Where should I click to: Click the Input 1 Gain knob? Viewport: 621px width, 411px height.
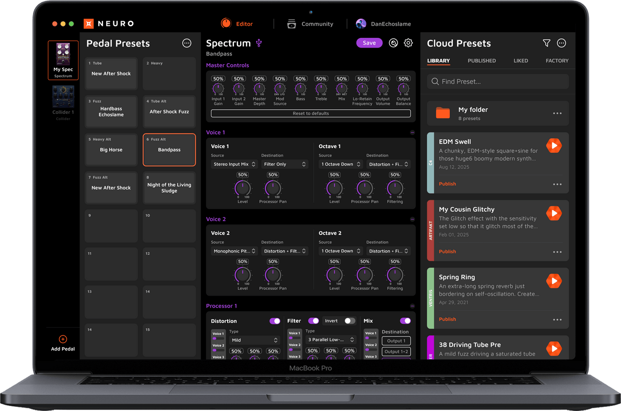(218, 89)
